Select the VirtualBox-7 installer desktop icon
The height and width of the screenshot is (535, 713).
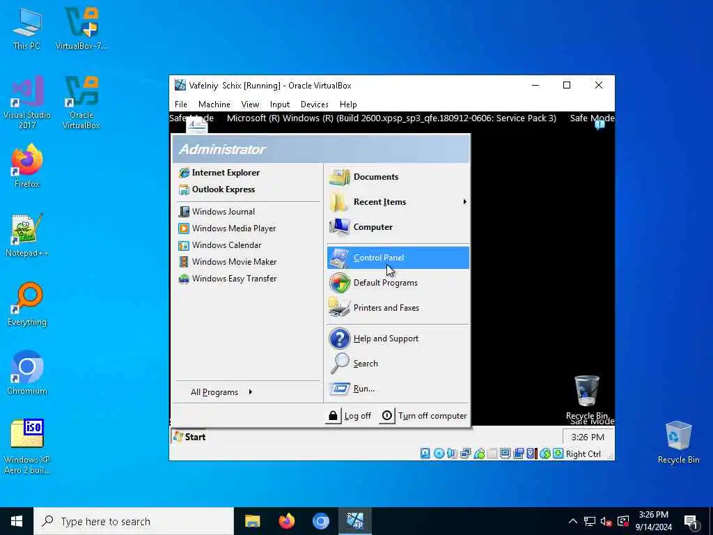coord(81,29)
